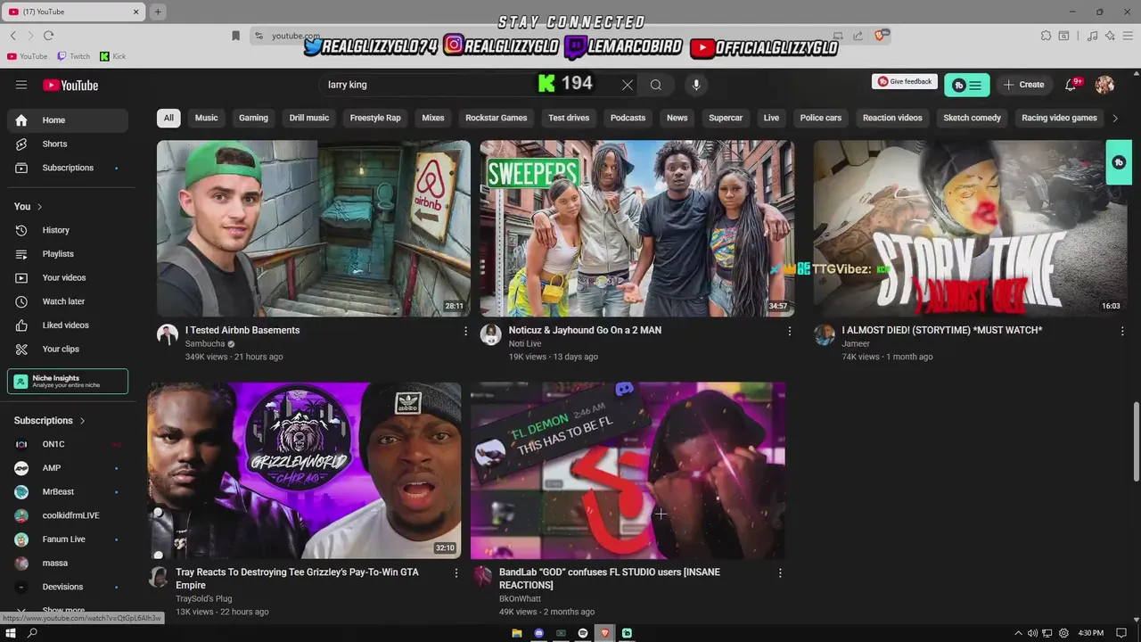Select the Drill music chip
Image resolution: width=1141 pixels, height=642 pixels.
pyautogui.click(x=309, y=118)
